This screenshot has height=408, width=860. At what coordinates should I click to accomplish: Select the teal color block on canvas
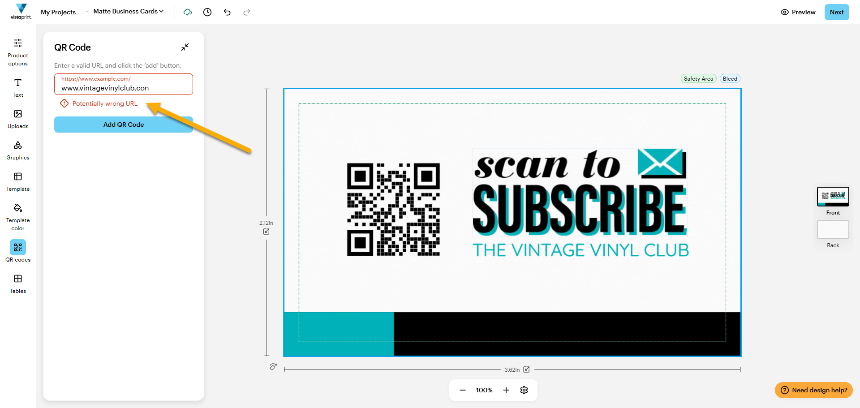point(339,334)
